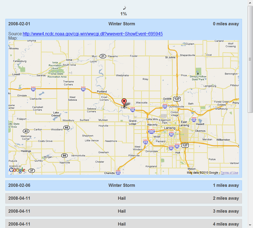Expand the Hail row 4 miles away
253x228 pixels.
(x=124, y=224)
